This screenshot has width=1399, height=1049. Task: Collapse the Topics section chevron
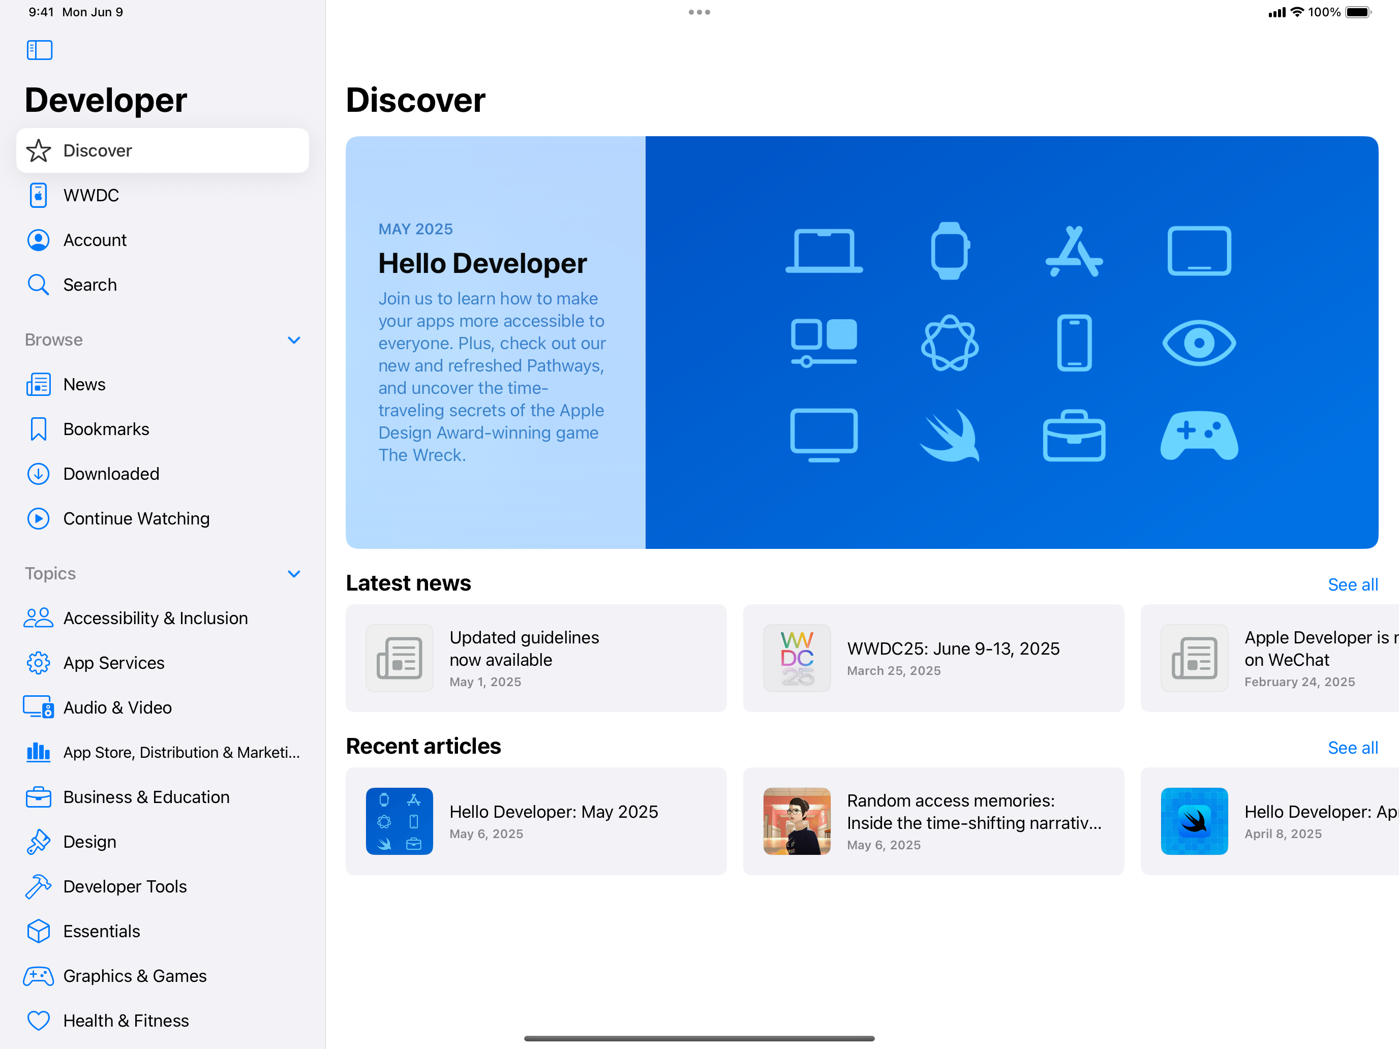[293, 573]
